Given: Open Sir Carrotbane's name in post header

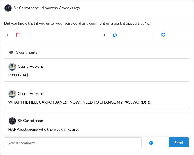Looking at the screenshot, I should click(27, 8).
